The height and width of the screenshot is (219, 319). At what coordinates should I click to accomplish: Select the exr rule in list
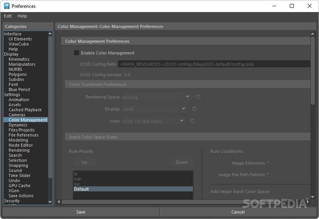pos(133,184)
